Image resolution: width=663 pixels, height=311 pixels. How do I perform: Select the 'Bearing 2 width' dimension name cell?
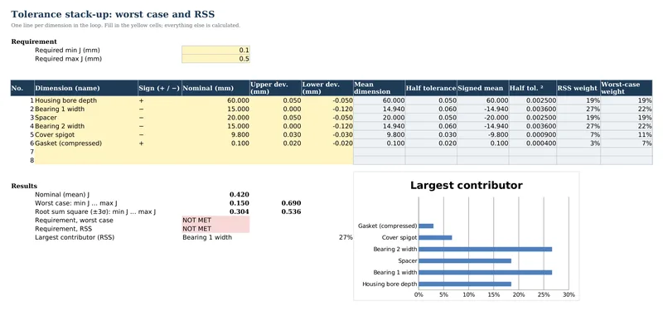pyautogui.click(x=86, y=126)
